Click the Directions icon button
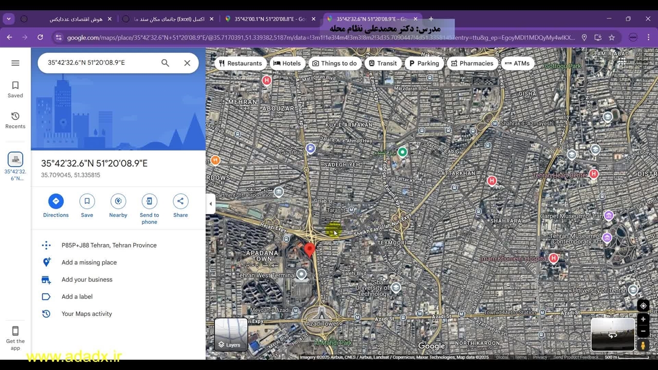 (56, 201)
